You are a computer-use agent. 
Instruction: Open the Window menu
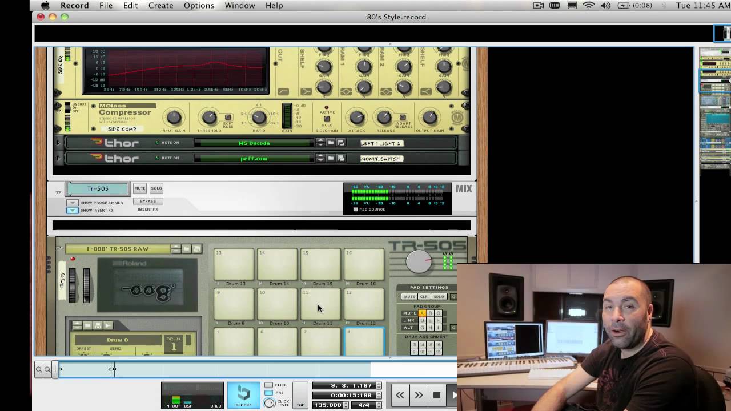(240, 6)
